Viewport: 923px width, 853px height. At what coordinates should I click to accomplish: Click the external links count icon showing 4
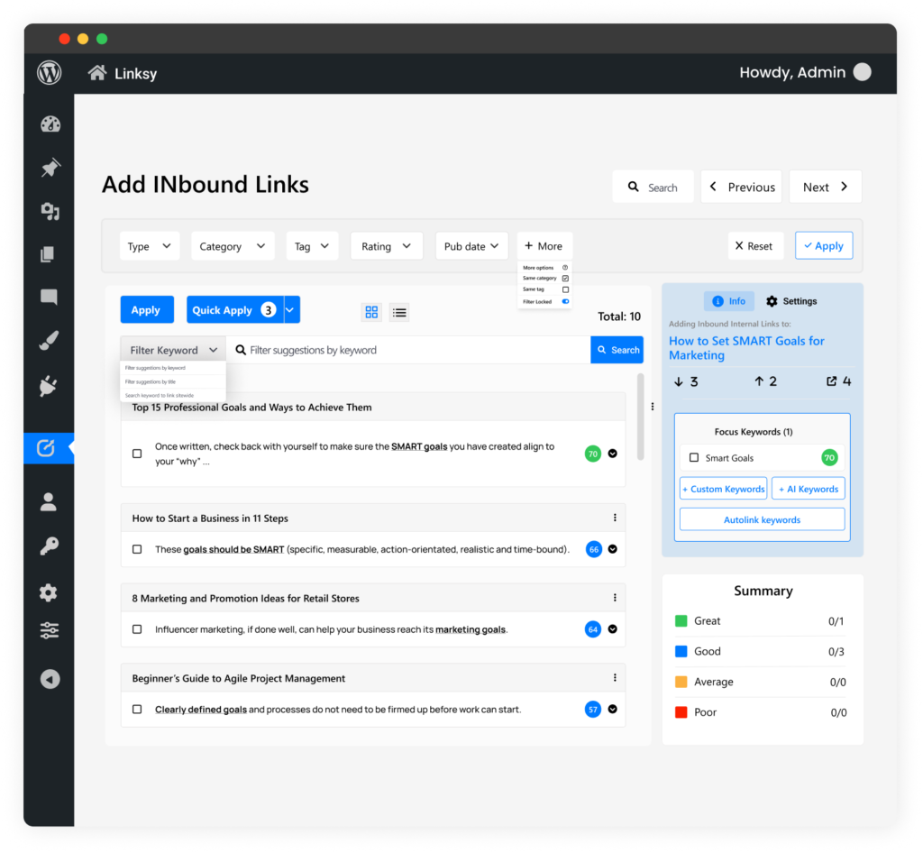pyautogui.click(x=839, y=381)
